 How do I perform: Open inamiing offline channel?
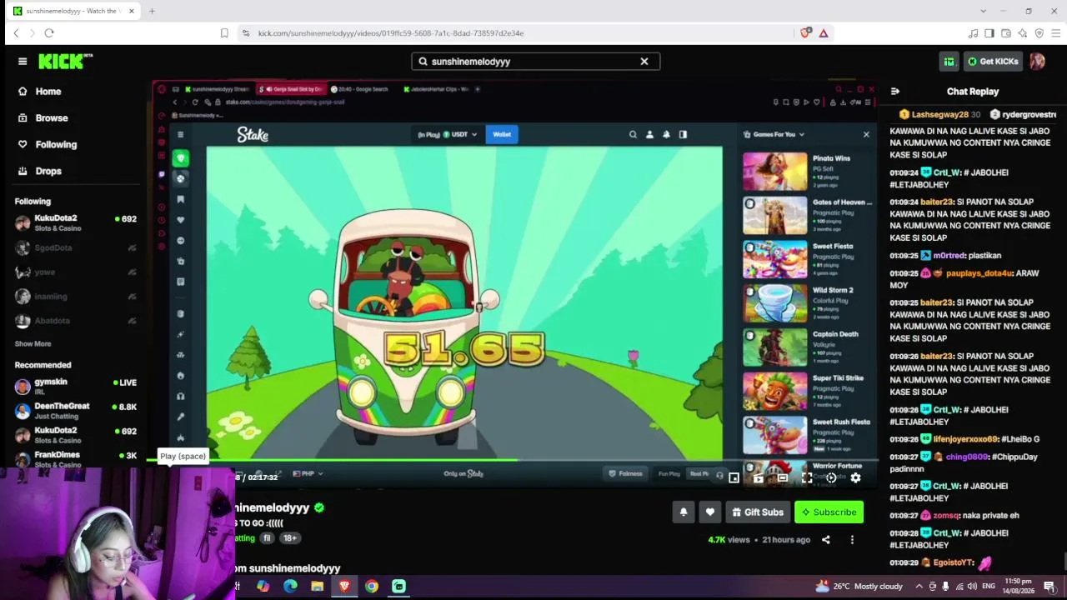click(75, 297)
